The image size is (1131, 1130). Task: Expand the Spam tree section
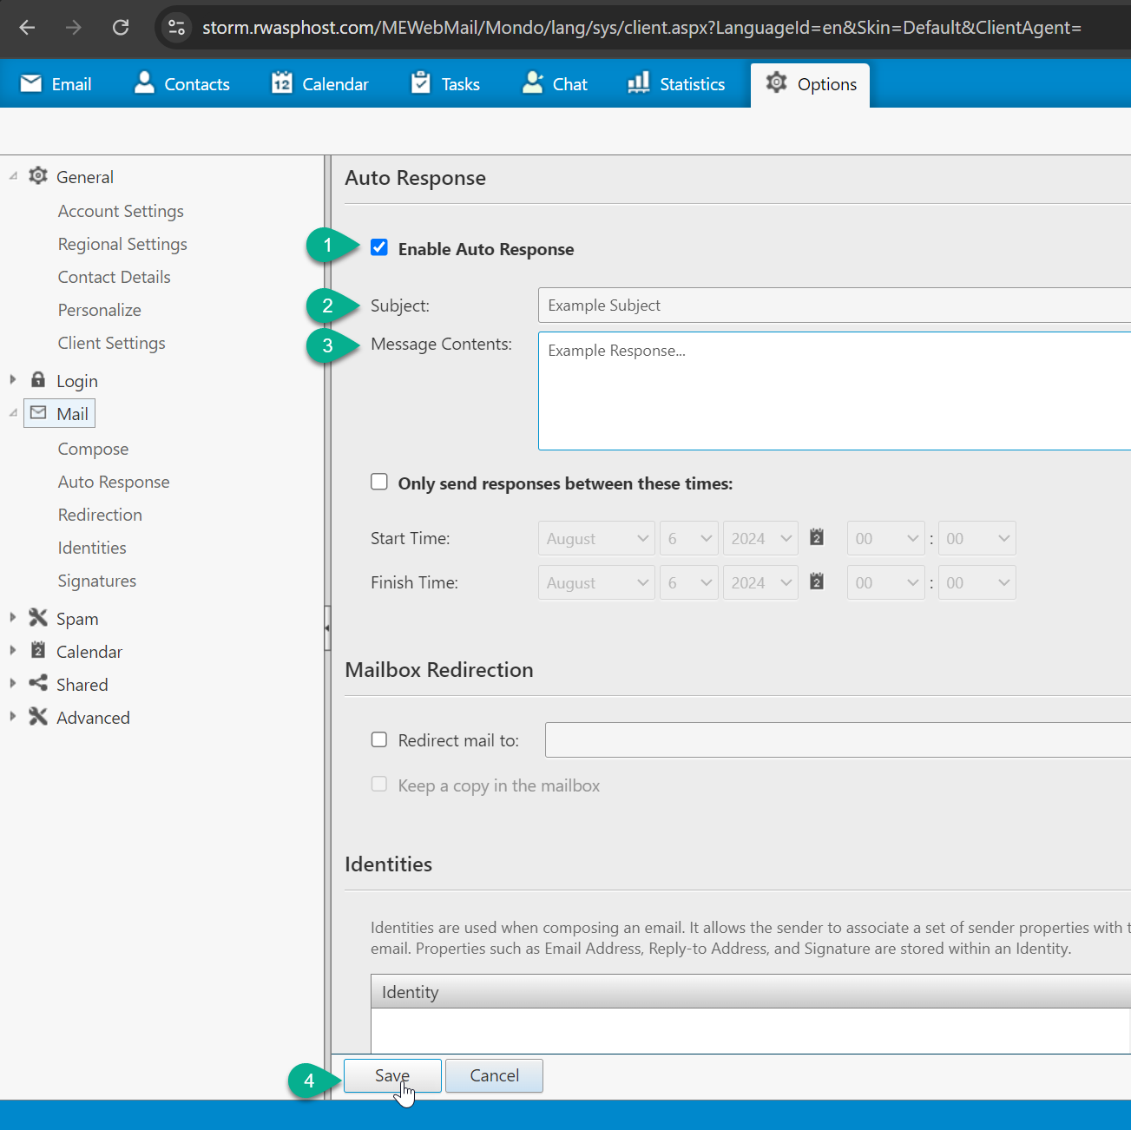[13, 618]
